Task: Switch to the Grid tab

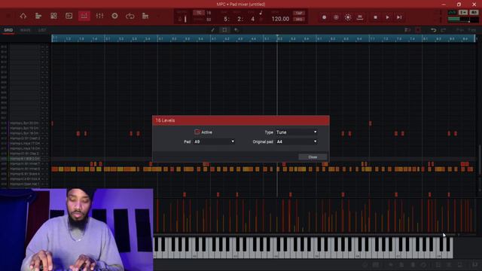Action: pyautogui.click(x=8, y=30)
